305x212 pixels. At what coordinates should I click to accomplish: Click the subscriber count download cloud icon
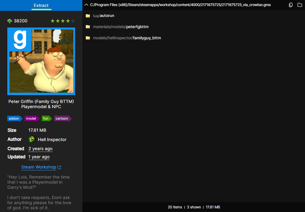(x=10, y=21)
